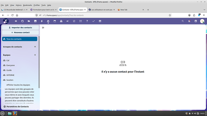Open Paramètres de Contacts

coord(20,106)
